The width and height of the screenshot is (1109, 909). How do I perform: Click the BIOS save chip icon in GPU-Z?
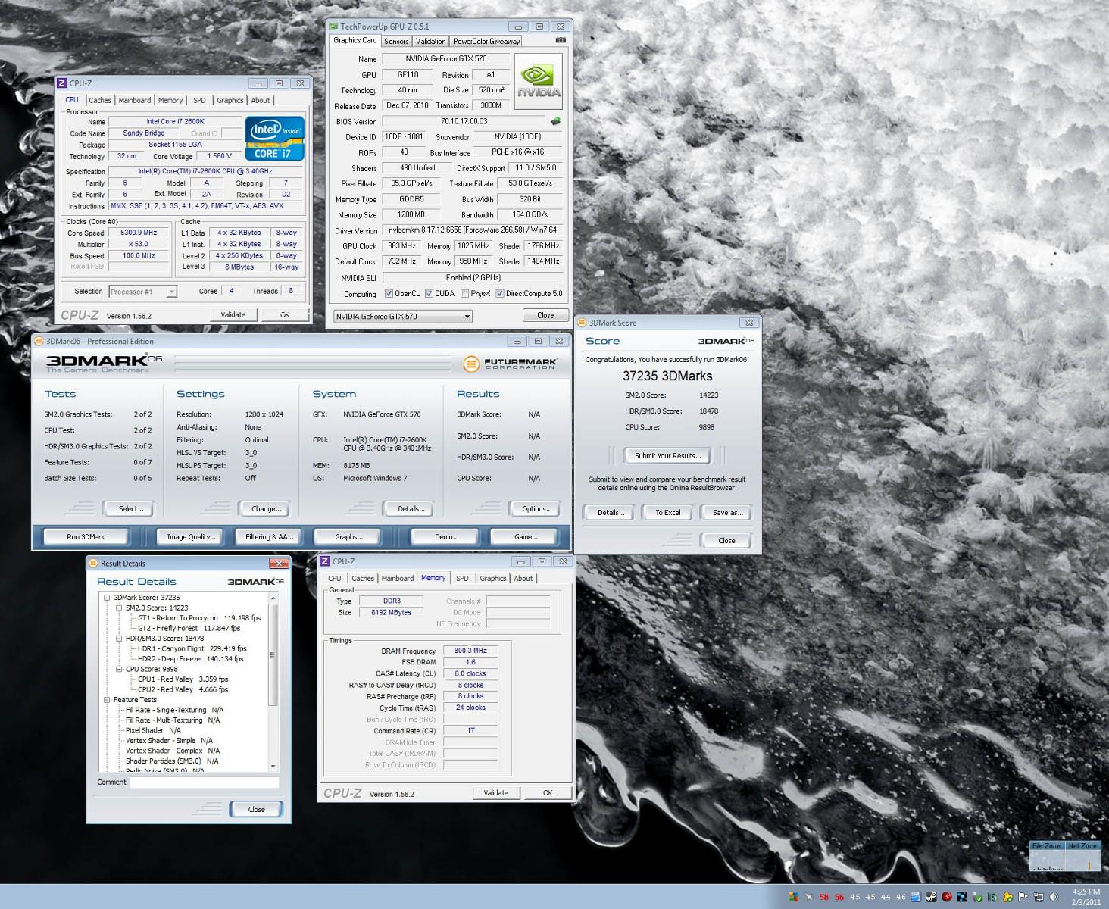[556, 120]
